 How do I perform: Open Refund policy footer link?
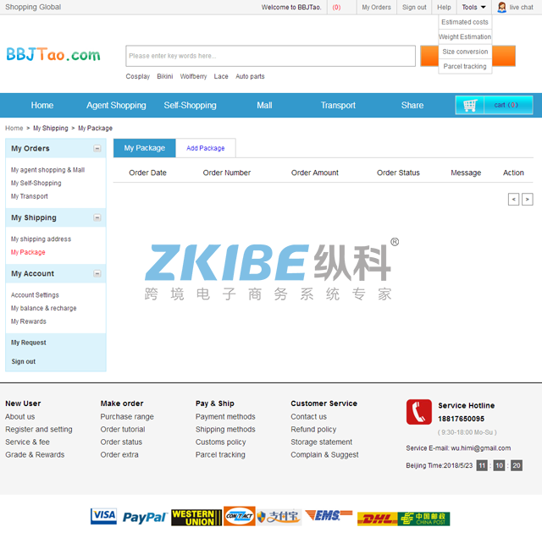coord(313,429)
